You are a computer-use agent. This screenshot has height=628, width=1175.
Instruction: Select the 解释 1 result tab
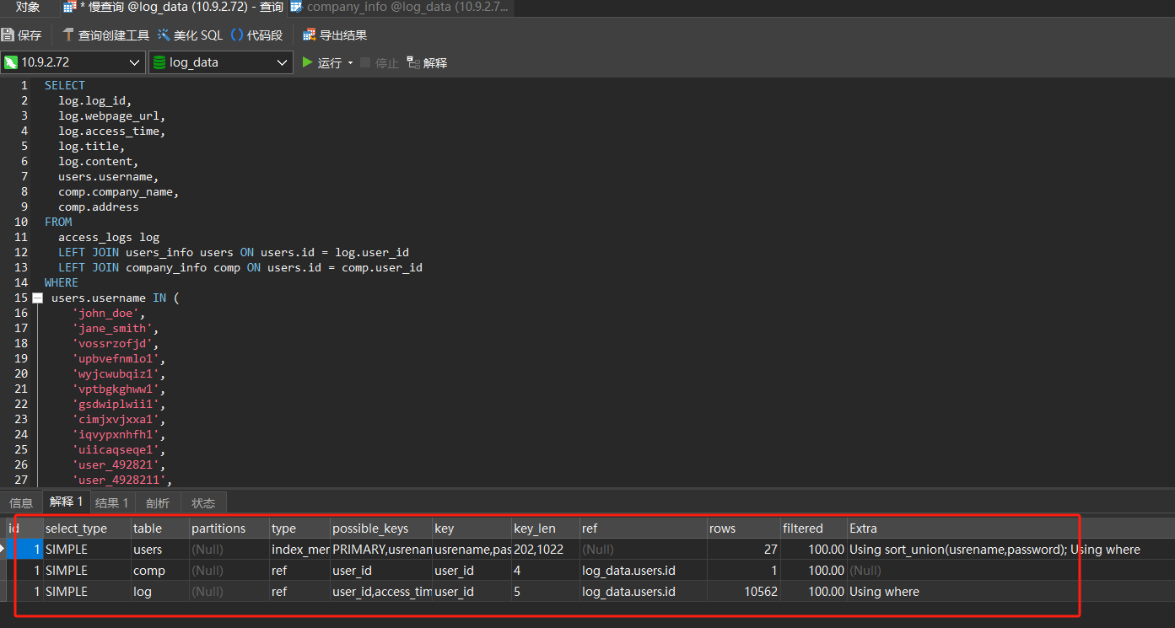(66, 502)
